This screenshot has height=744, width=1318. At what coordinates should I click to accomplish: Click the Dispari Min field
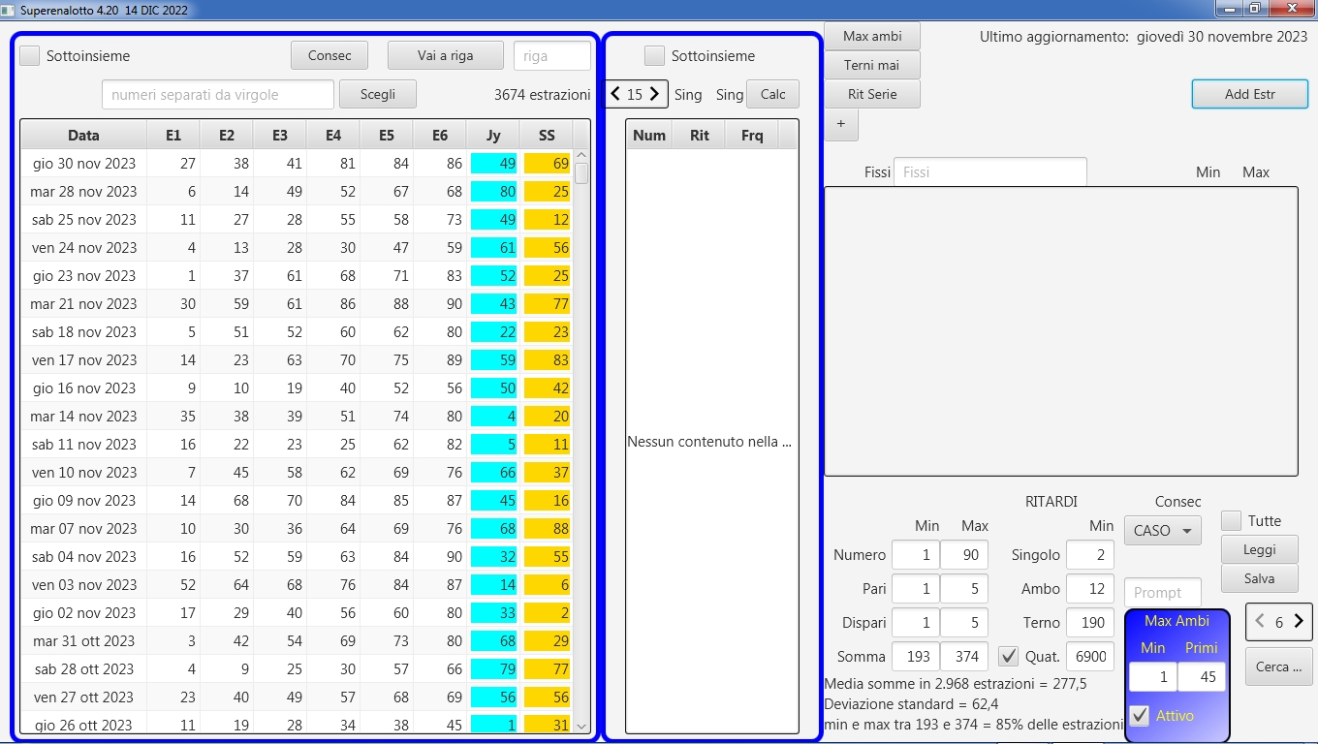(x=916, y=623)
